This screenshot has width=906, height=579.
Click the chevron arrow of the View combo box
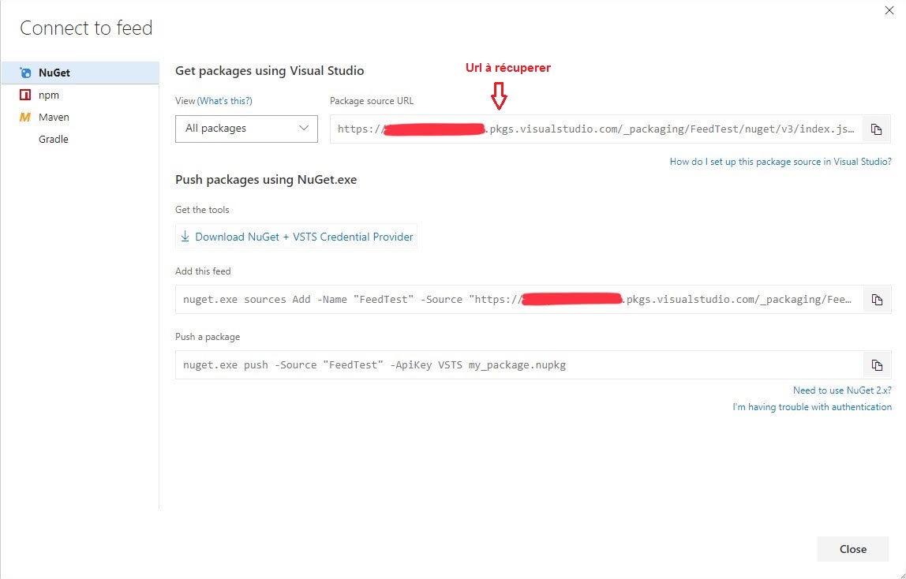304,129
